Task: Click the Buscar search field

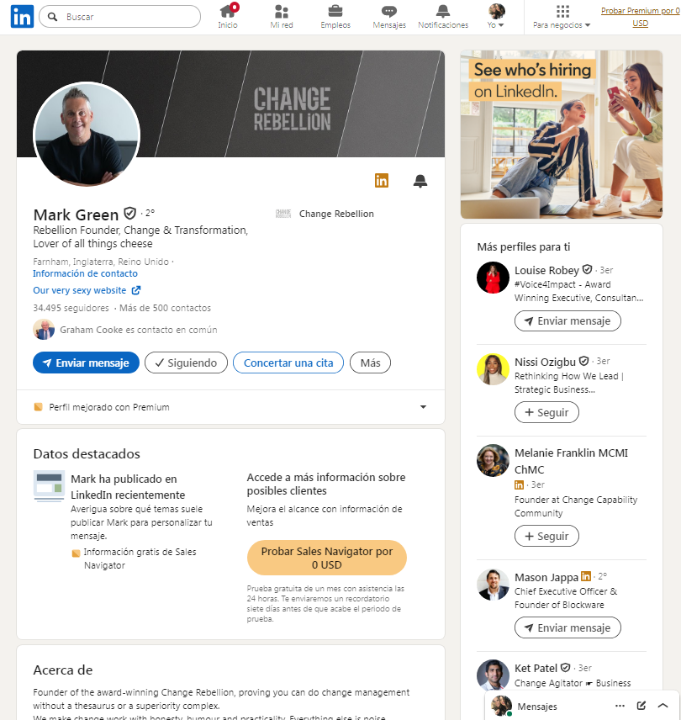Action: tap(119, 17)
